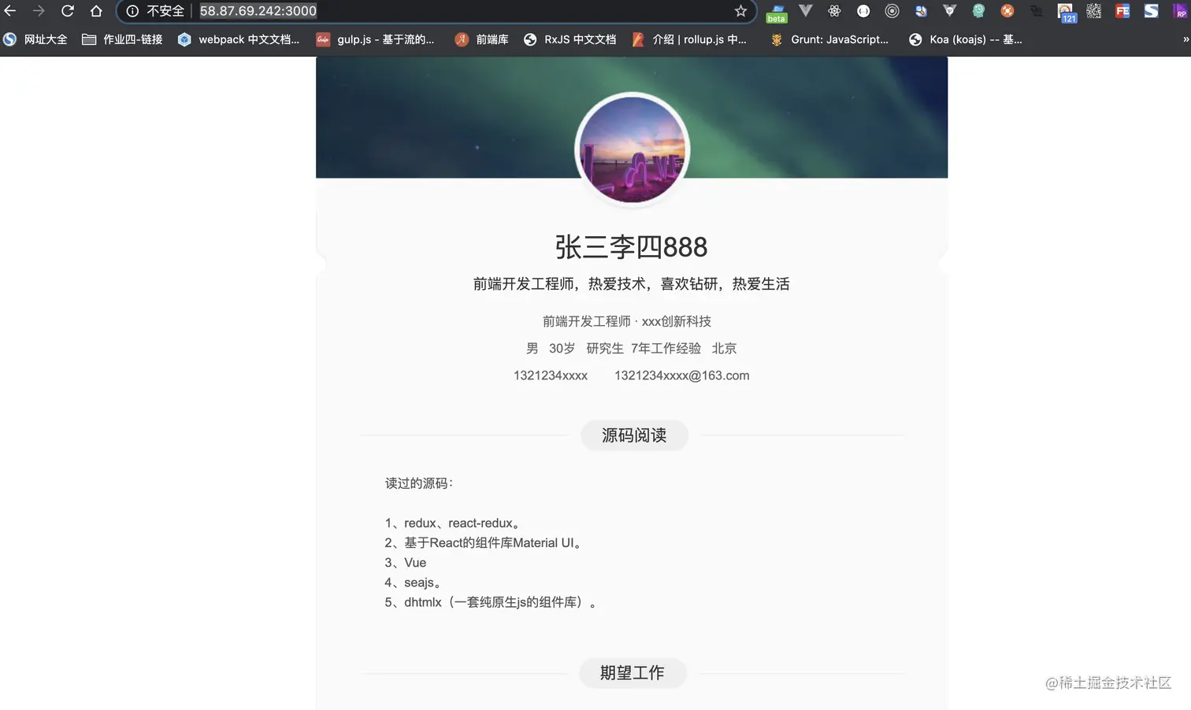Open the grey Vue chat extension icon

click(x=950, y=11)
